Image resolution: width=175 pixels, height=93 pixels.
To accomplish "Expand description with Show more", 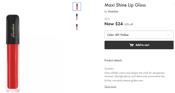I will (x=110, y=86).
